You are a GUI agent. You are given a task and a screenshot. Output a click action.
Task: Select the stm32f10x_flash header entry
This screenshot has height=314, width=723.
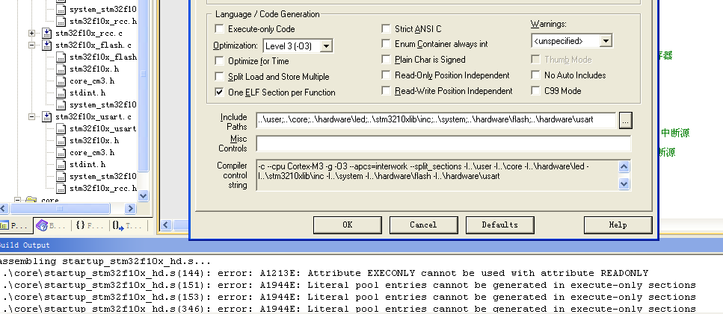click(x=103, y=57)
